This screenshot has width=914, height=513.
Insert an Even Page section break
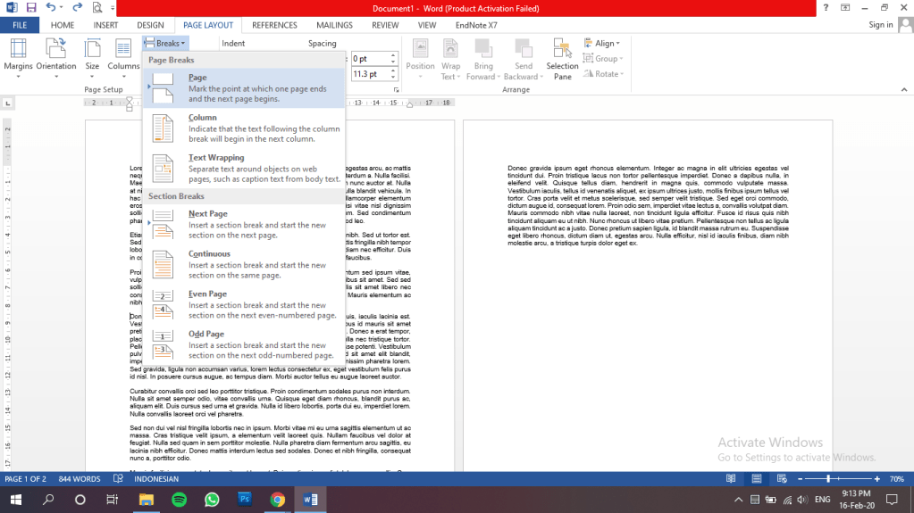coord(243,305)
